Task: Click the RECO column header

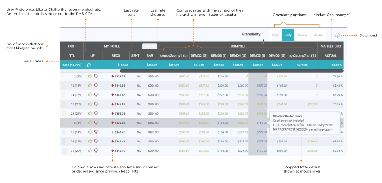Action: click(116, 55)
